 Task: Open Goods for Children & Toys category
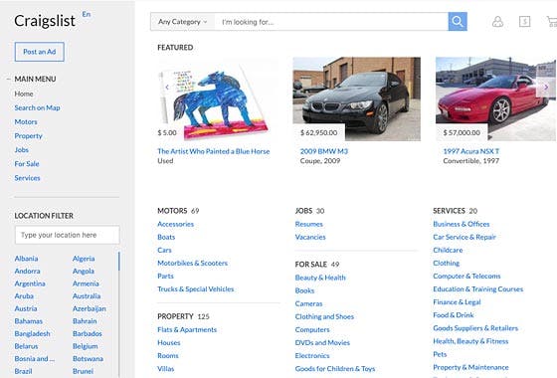pyautogui.click(x=335, y=369)
